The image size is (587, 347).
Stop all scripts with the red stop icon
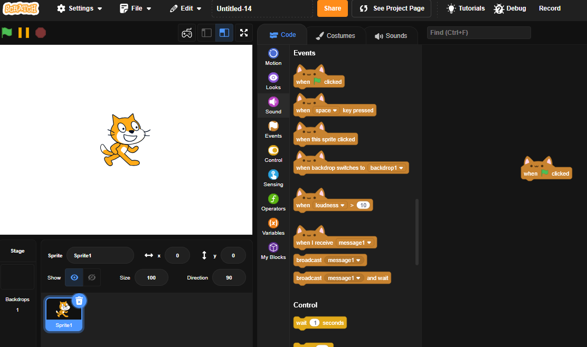pos(41,33)
